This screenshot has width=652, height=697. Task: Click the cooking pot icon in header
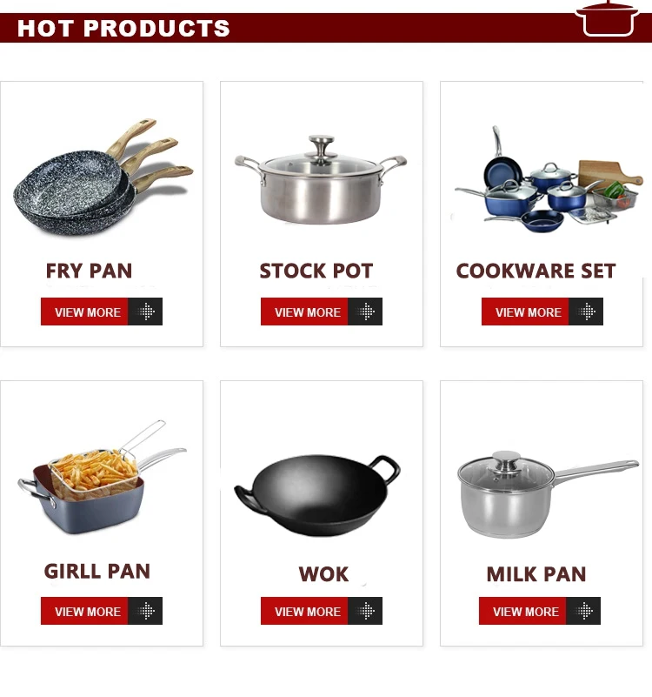click(x=607, y=18)
